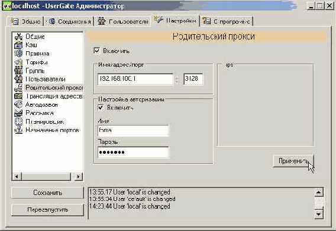Click the Применить button
Image resolution: width=336 pixels, height=231 pixels.
coord(293,161)
